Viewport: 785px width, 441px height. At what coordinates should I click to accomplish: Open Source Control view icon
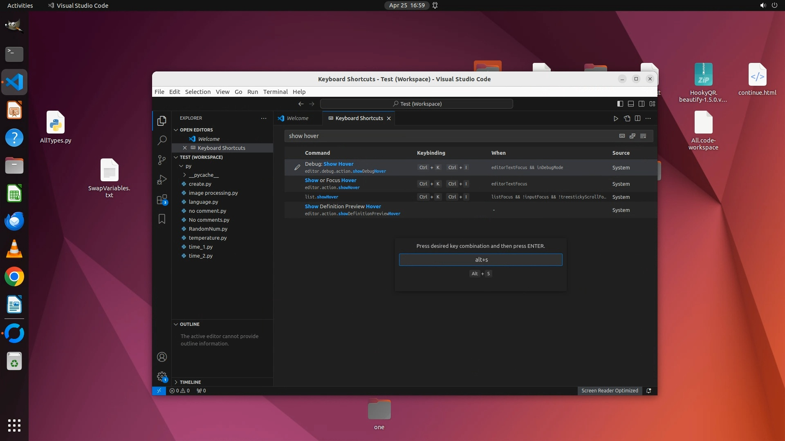pos(162,160)
